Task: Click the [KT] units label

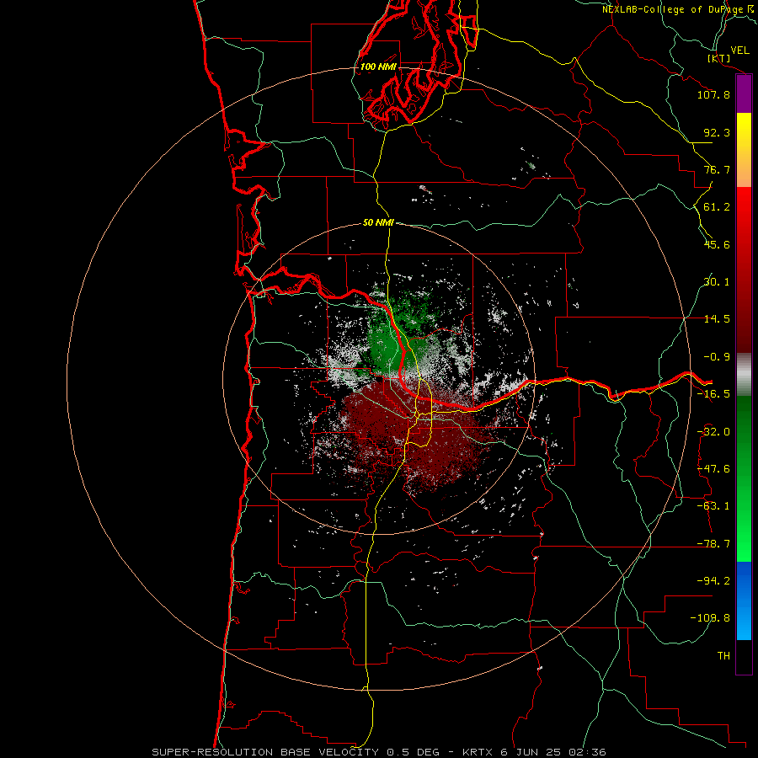Action: tap(719, 58)
